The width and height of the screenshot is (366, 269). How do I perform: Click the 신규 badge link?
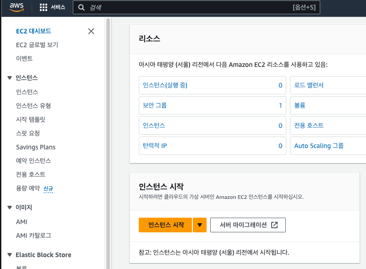point(48,188)
